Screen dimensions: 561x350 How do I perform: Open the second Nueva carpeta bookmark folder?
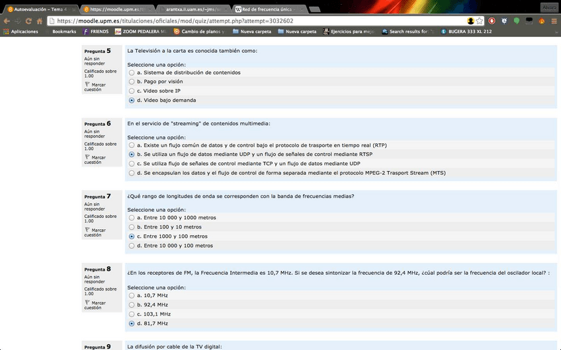tap(297, 32)
